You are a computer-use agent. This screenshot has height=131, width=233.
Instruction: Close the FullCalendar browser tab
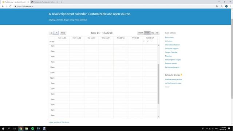coord(28,2)
